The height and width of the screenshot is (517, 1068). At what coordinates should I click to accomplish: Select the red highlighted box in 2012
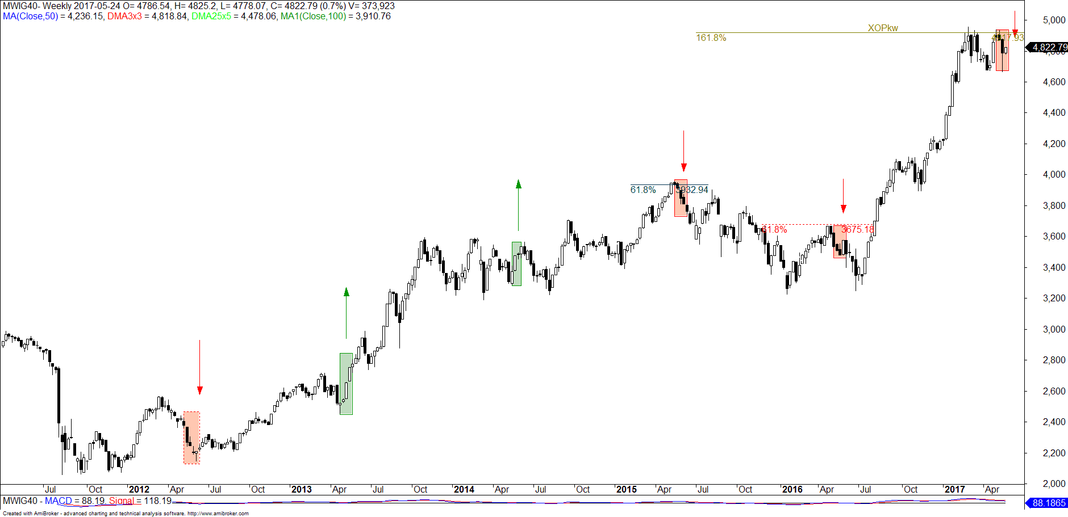pos(191,438)
